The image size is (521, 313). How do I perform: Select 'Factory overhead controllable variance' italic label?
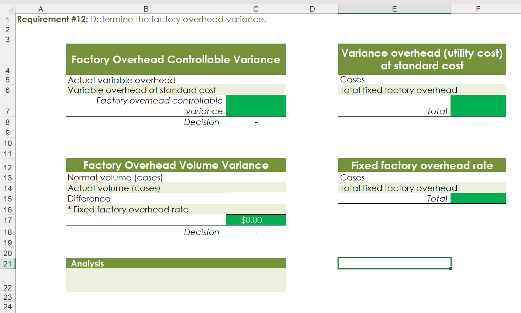pos(159,106)
